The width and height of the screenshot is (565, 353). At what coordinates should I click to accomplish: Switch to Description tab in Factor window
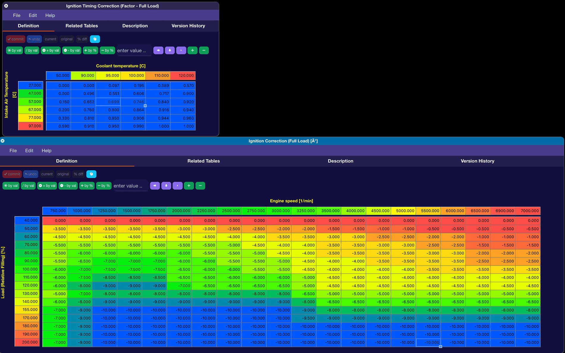coord(135,26)
